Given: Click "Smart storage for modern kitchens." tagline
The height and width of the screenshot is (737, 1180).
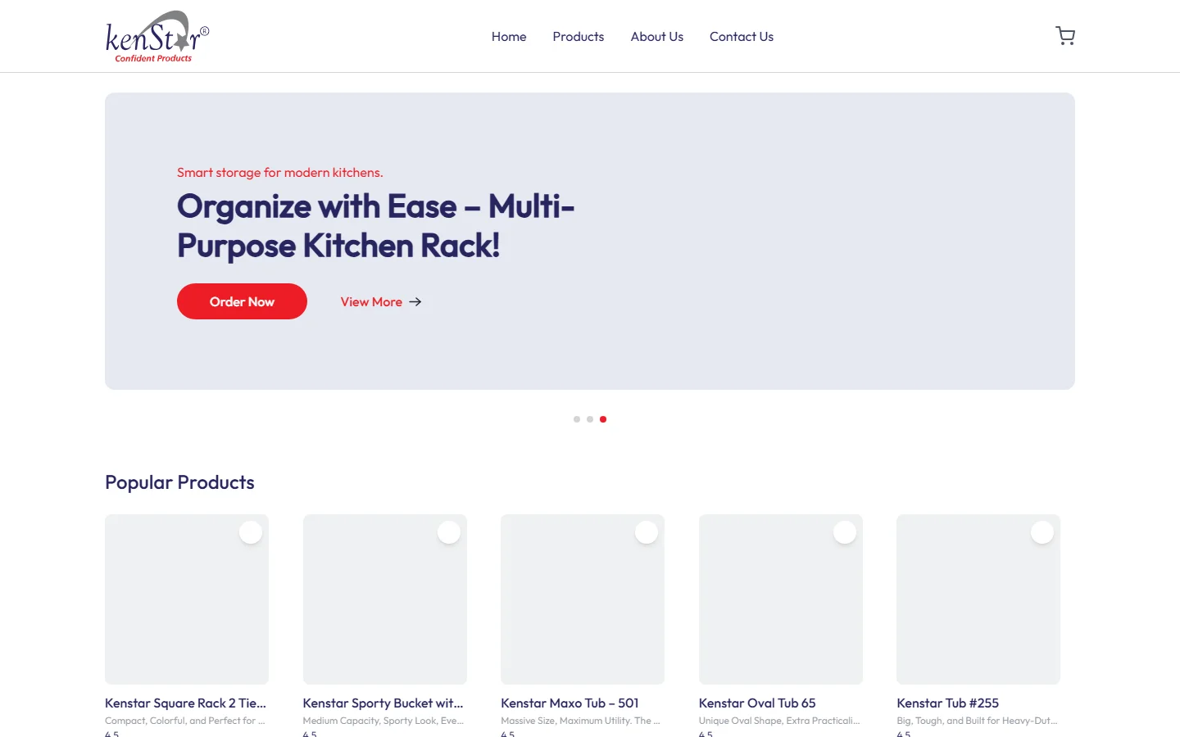Looking at the screenshot, I should [x=280, y=173].
